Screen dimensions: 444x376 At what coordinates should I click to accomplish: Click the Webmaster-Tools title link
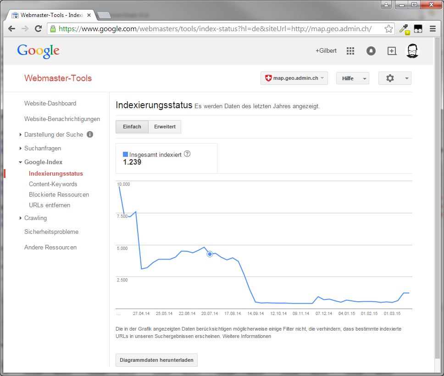click(x=58, y=78)
